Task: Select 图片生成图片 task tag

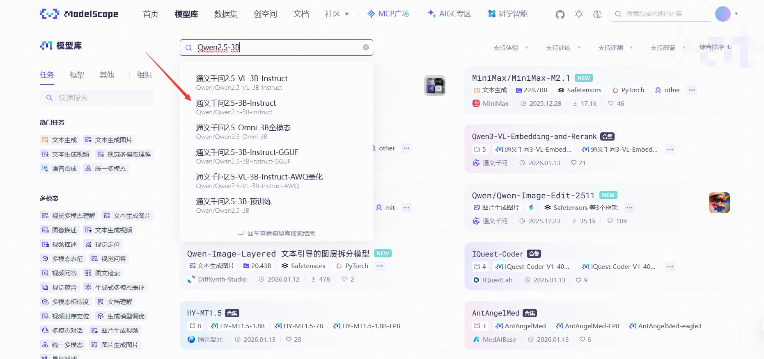Action: click(x=115, y=345)
